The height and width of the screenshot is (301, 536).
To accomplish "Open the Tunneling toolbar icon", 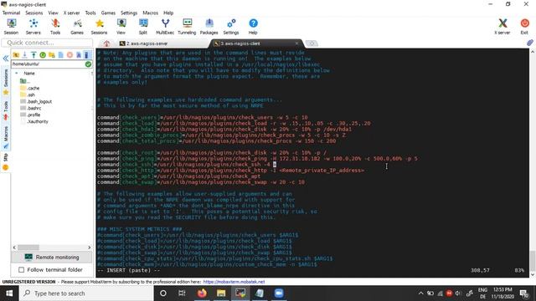I will click(187, 27).
